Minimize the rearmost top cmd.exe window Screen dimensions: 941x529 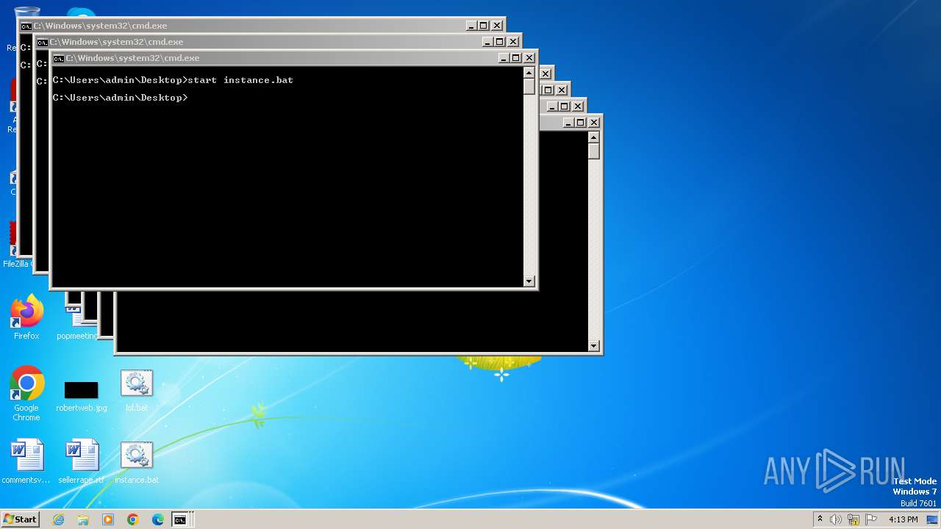tap(472, 26)
